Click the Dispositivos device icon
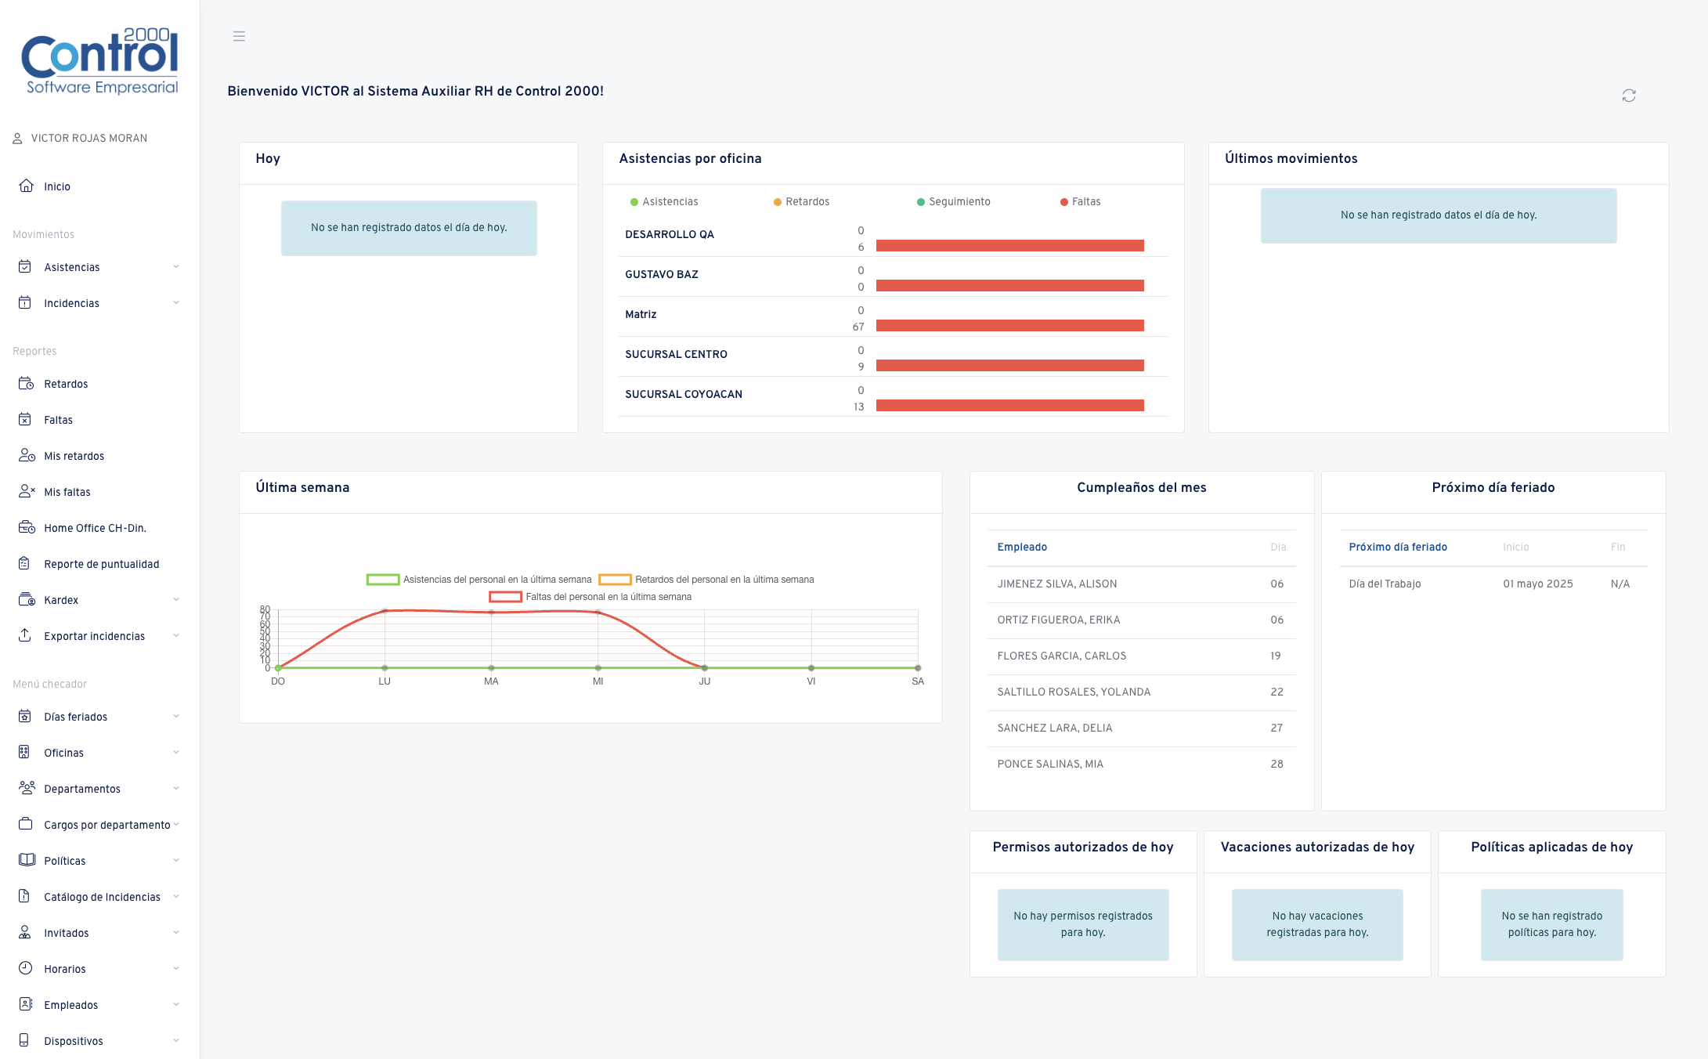This screenshot has height=1059, width=1708. pyautogui.click(x=23, y=1040)
